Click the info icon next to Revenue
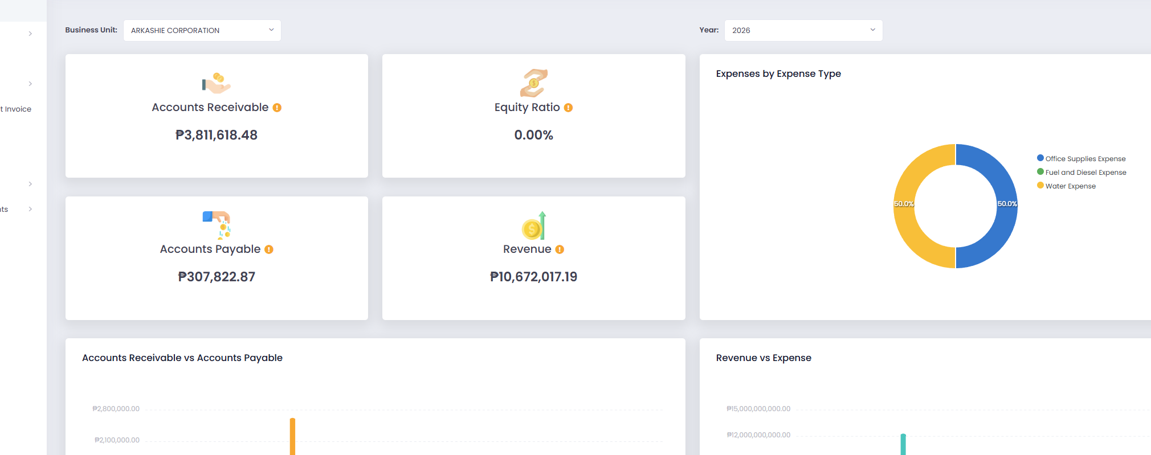Viewport: 1151px width, 455px height. pos(560,249)
